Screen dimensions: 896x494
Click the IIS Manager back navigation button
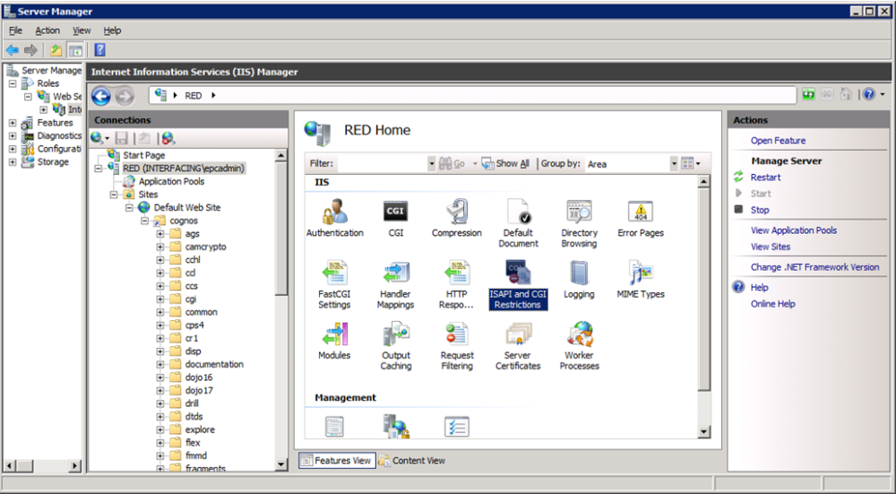click(x=101, y=96)
